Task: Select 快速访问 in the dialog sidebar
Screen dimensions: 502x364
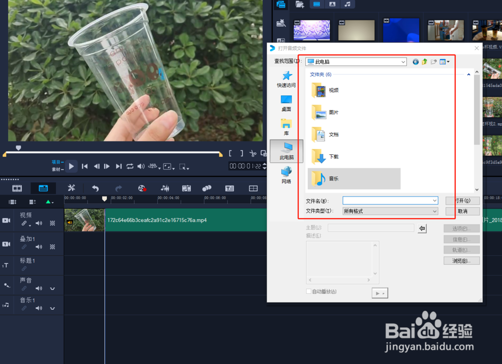Action: (x=286, y=79)
